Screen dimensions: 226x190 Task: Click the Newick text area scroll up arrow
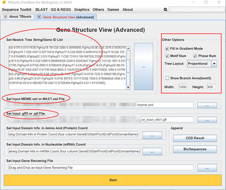point(128,48)
